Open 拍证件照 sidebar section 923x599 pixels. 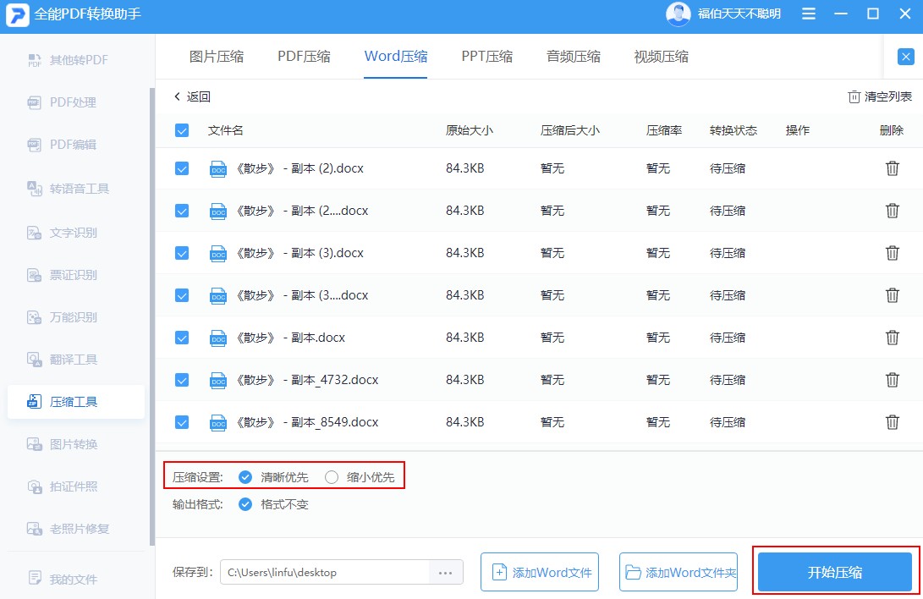[x=62, y=486]
